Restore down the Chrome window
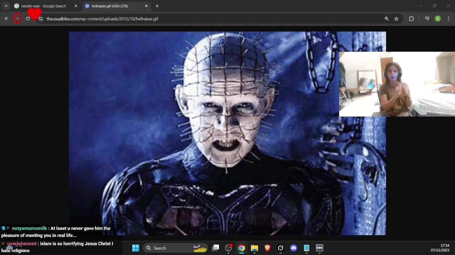Image resolution: width=455 pixels, height=255 pixels. (434, 6)
